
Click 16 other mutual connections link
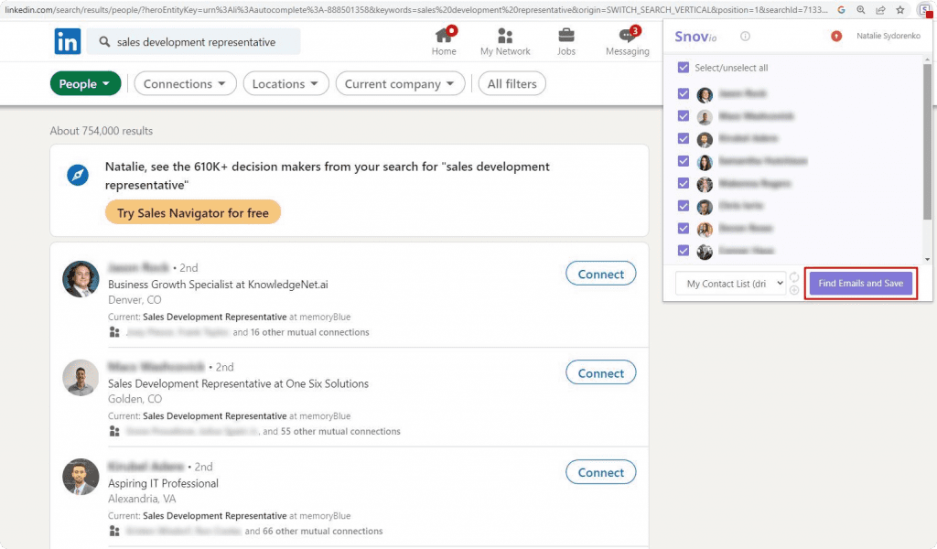point(309,332)
